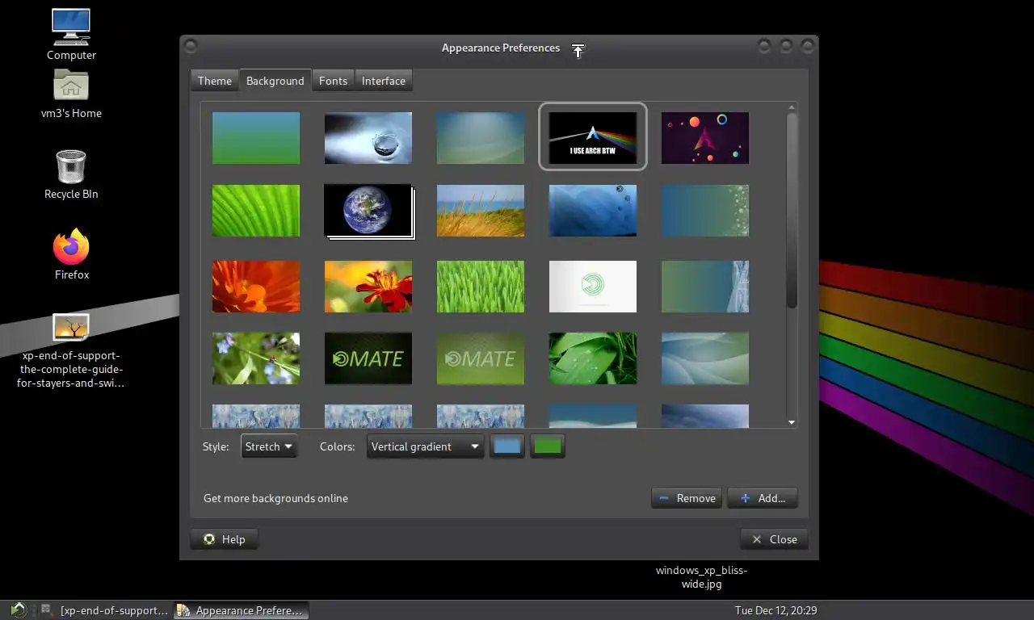Switch to the Theme tab
This screenshot has width=1034, height=620.
pyautogui.click(x=214, y=81)
